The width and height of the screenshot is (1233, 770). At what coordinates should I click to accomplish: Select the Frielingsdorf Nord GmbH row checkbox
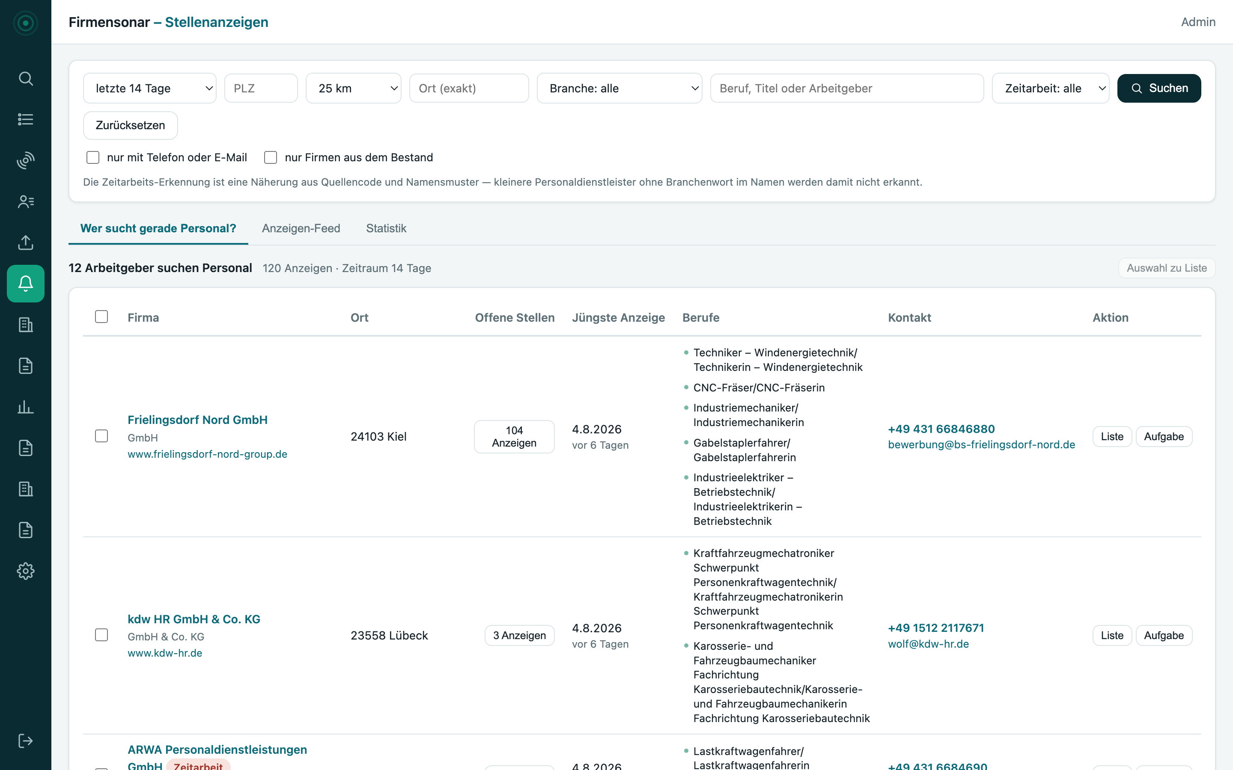(101, 436)
